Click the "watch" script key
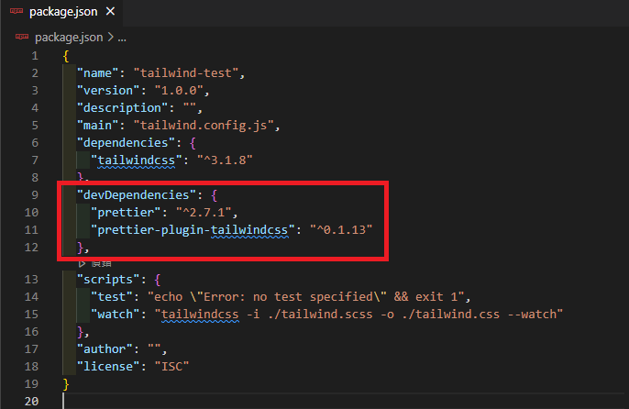Image resolution: width=629 pixels, height=409 pixels. (116, 315)
